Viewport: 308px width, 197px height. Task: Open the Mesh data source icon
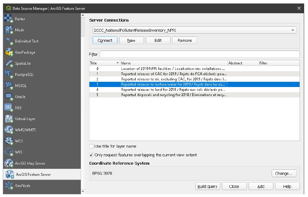[x=8, y=30]
